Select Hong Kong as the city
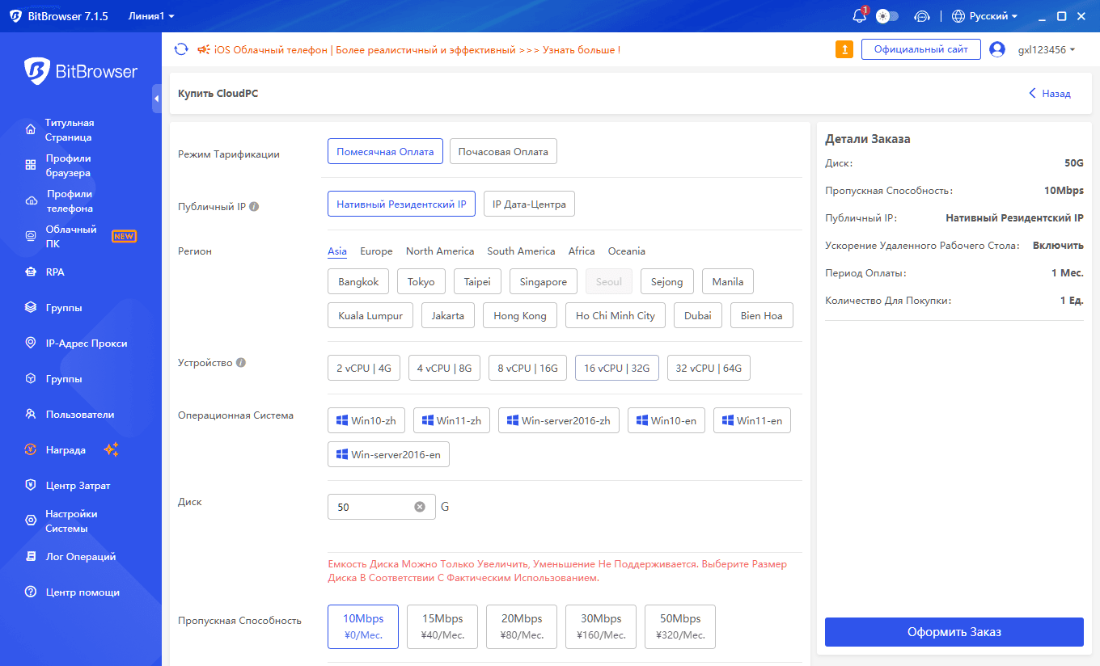The image size is (1100, 666). pyautogui.click(x=520, y=315)
